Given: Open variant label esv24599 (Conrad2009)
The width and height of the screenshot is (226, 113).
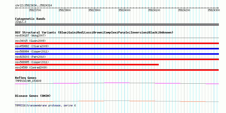Looking at the screenshot, I should coord(31,67).
